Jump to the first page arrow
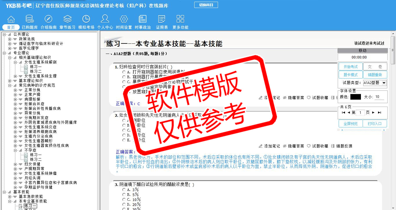 pos(344,113)
